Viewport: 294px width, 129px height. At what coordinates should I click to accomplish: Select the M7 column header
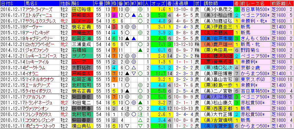(x=133, y=3)
